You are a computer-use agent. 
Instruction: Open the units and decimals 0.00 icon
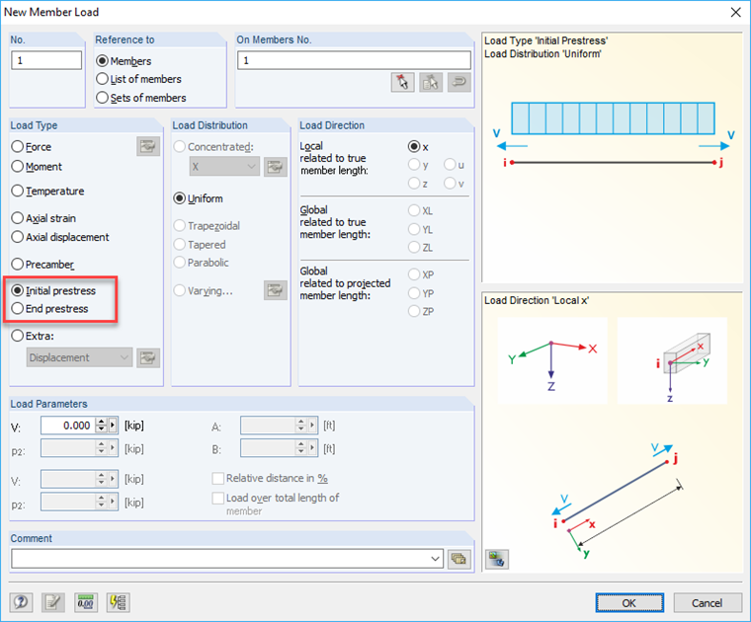pyautogui.click(x=86, y=602)
